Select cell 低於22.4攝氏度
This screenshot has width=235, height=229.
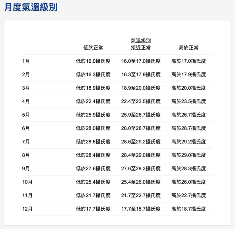93,101
